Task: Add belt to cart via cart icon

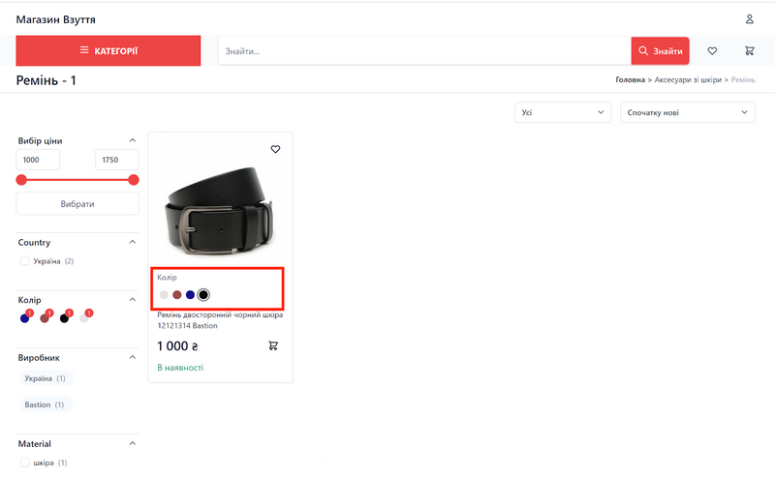Action: [273, 345]
